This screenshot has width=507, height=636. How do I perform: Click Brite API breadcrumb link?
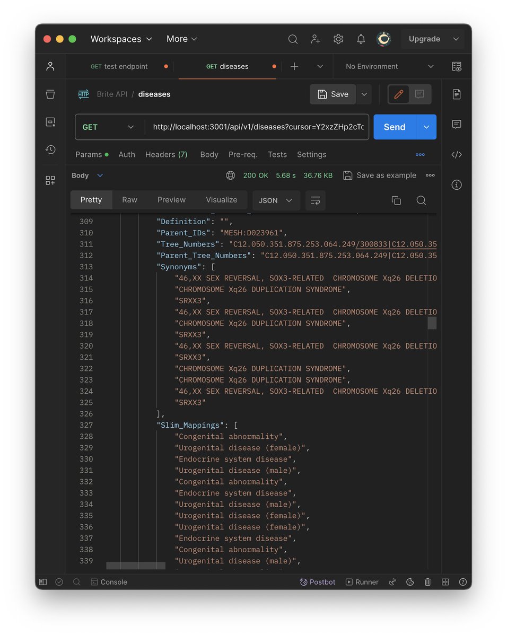112,94
